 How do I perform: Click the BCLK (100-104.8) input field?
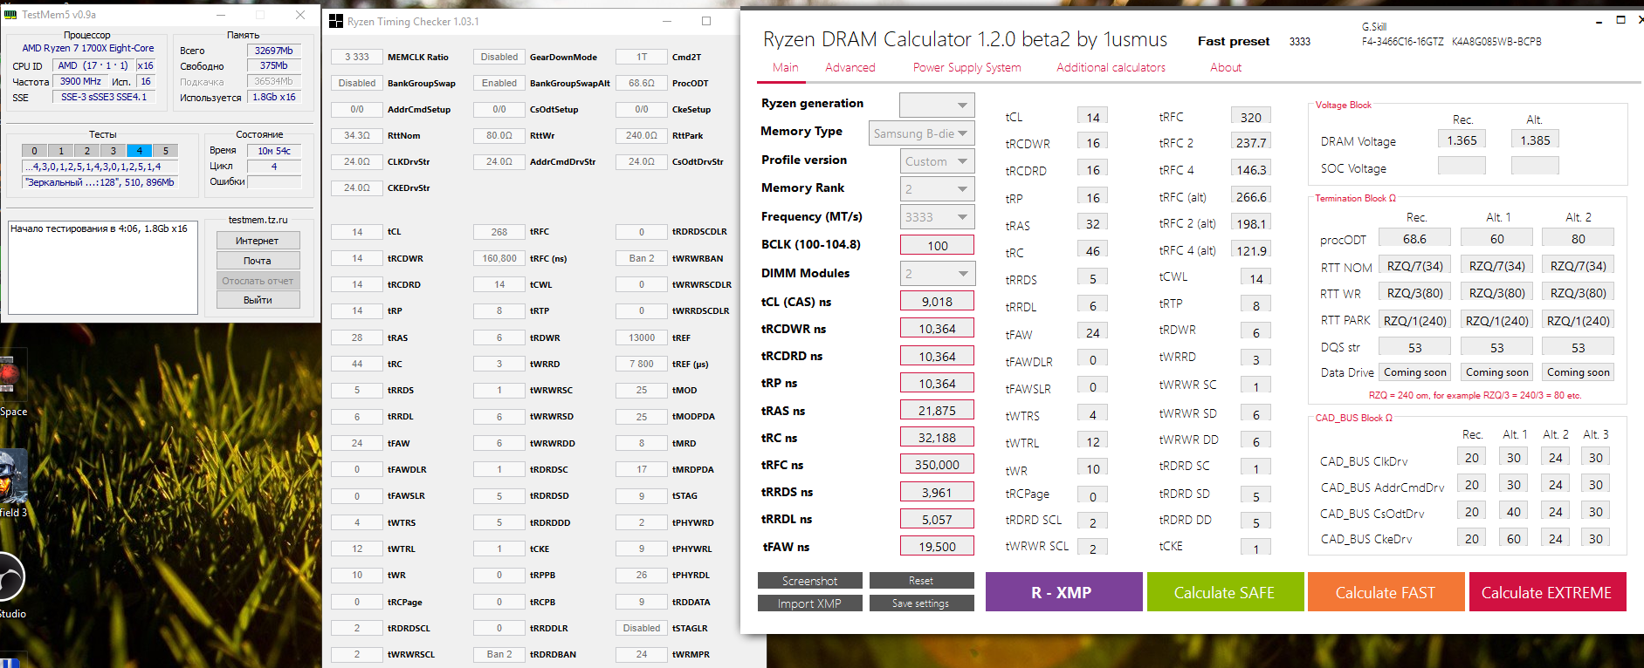[x=937, y=246]
